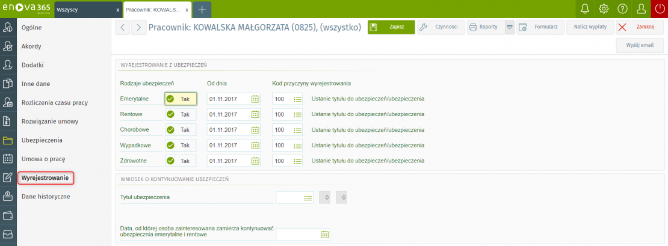Screen dimensions: 668x246
Task: Go to next record with right arrow
Action: coord(139,27)
